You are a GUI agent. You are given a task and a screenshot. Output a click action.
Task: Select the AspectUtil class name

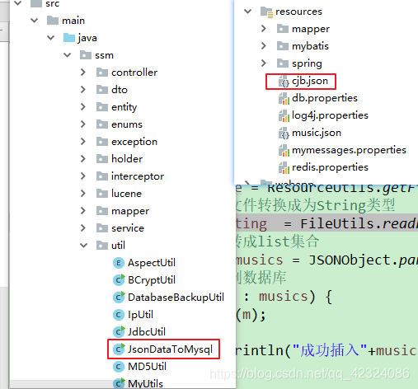[152, 263]
